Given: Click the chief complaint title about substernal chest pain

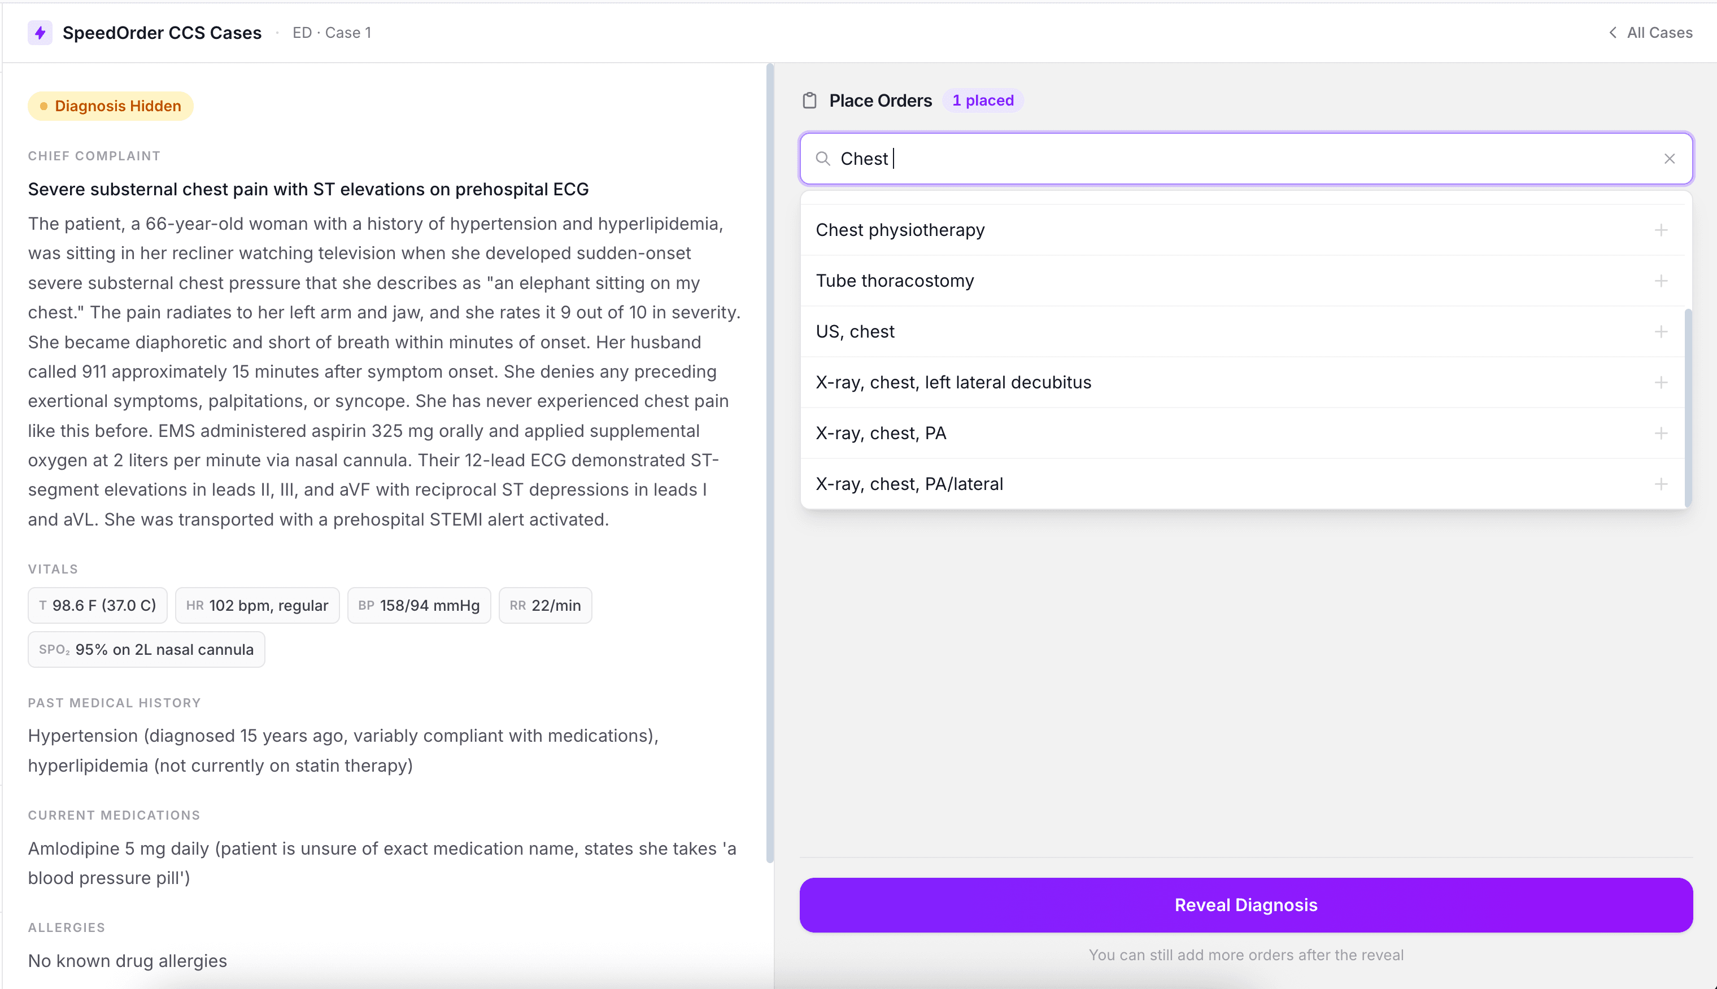Looking at the screenshot, I should pos(308,190).
